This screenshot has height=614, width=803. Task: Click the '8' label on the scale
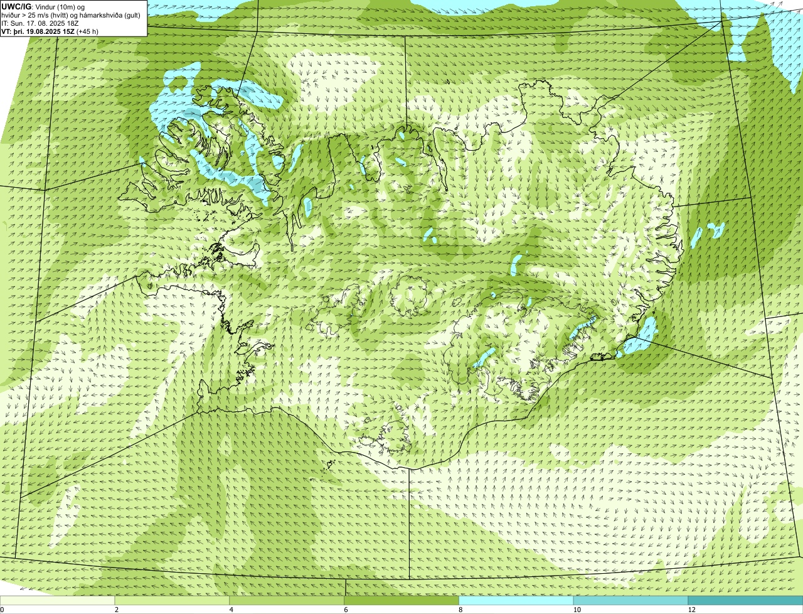click(460, 610)
